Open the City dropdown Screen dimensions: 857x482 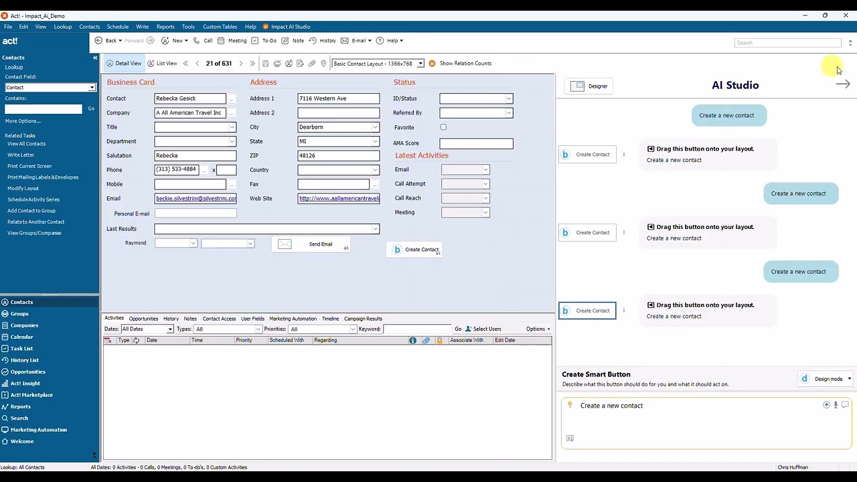[x=375, y=127]
